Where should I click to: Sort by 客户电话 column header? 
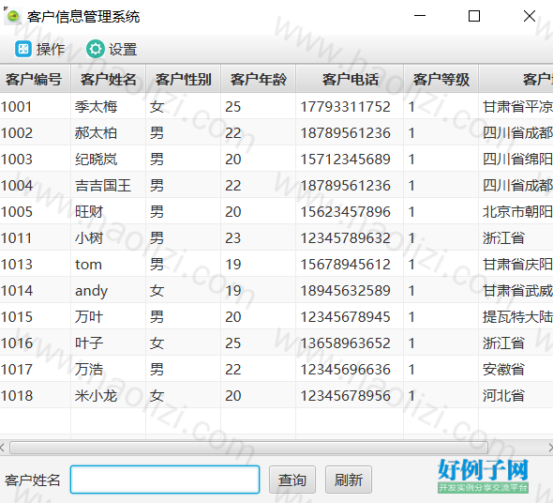pyautogui.click(x=350, y=79)
